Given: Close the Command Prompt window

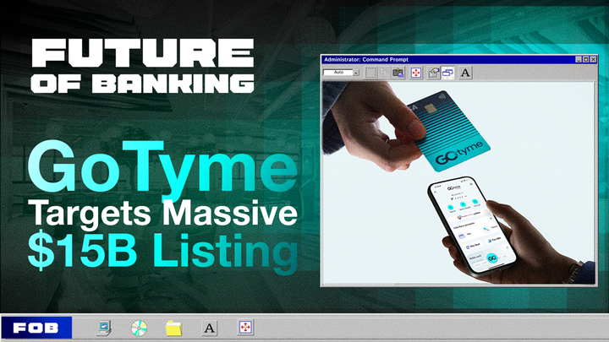Looking at the screenshot, I should coord(593,59).
